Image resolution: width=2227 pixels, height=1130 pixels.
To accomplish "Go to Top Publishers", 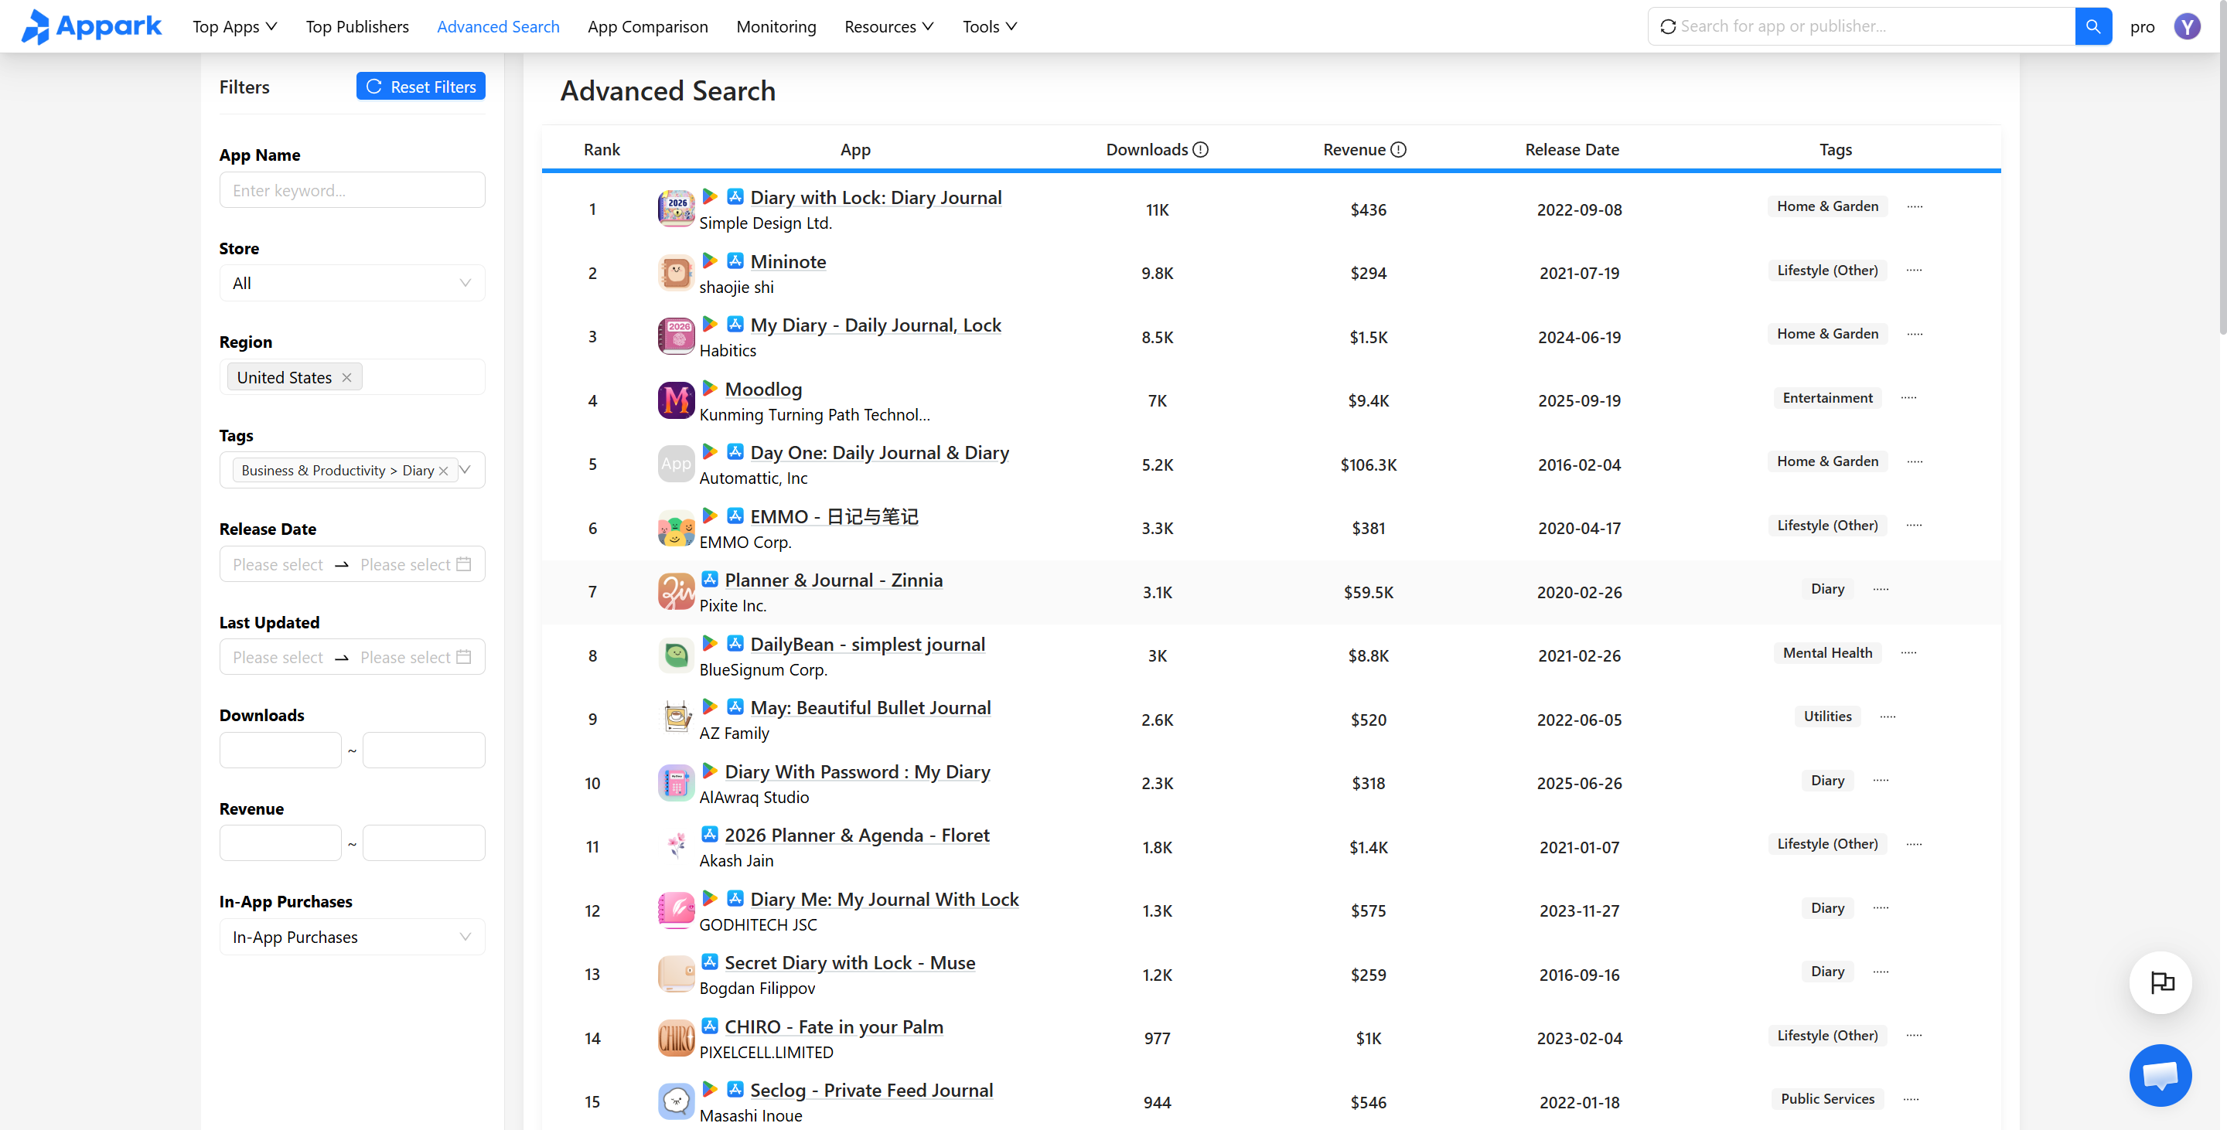I will tap(357, 27).
